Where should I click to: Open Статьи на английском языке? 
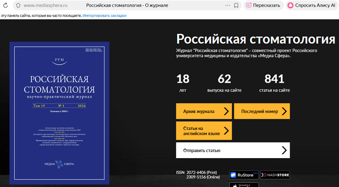point(204,131)
